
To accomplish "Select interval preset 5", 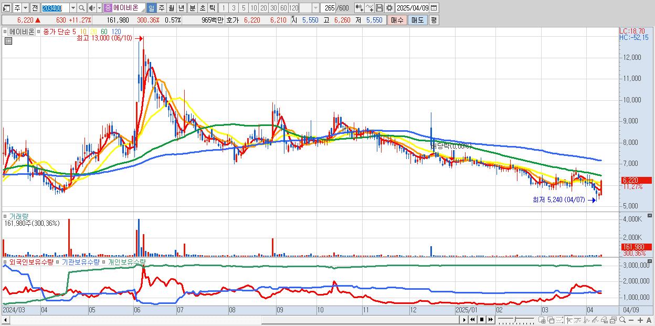I will coord(244,8).
